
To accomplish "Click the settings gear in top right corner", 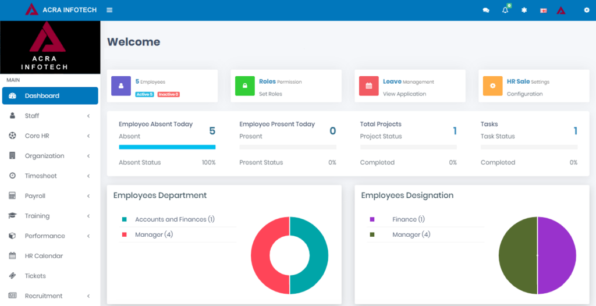I will coord(587,10).
